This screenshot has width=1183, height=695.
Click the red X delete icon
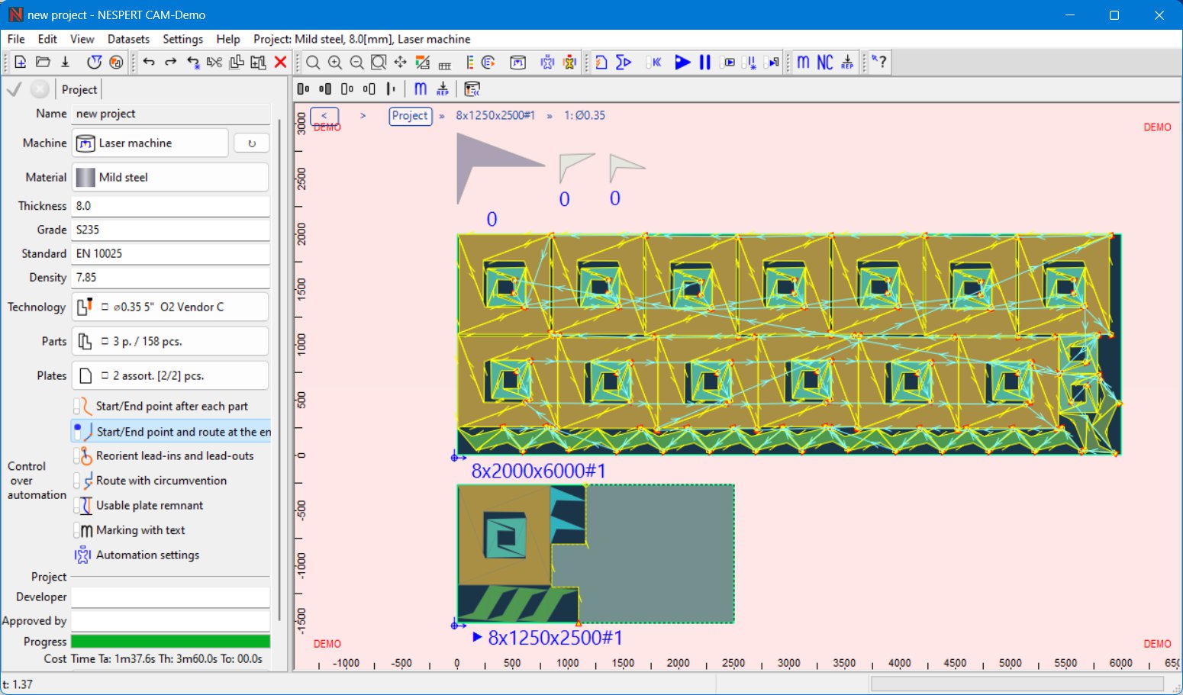click(281, 63)
